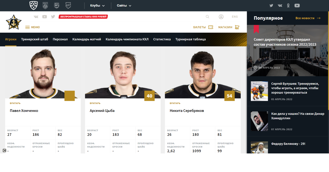329x172 pixels.
Task: Open the club's Twitter icon in header
Action: 53,17
